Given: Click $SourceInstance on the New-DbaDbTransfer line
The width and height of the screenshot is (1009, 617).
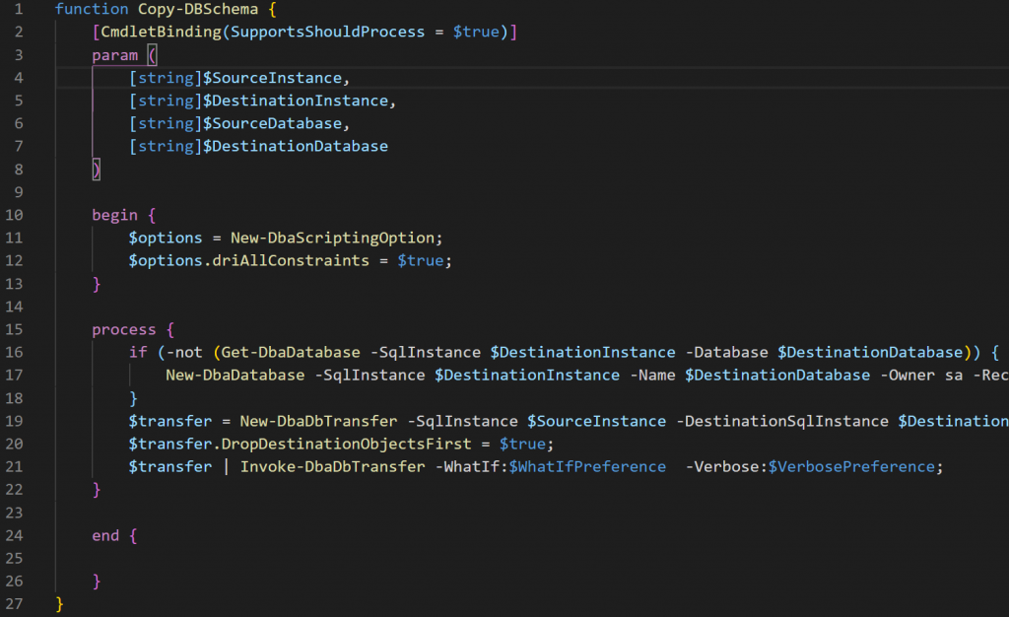Looking at the screenshot, I should click(596, 421).
